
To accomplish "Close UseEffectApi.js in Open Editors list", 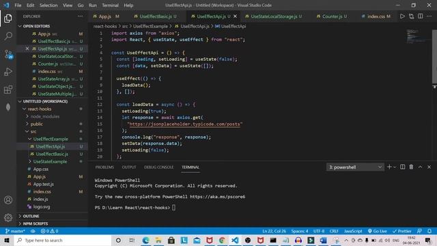I will click(27, 49).
